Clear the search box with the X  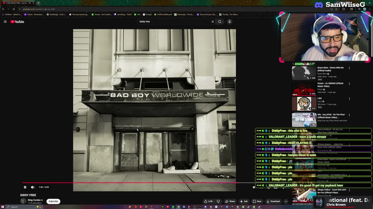[213, 21]
